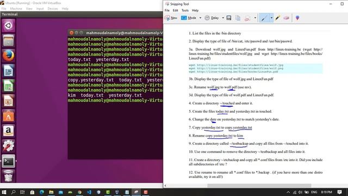Open Microsoft Edge from the taskbar

(41, 192)
